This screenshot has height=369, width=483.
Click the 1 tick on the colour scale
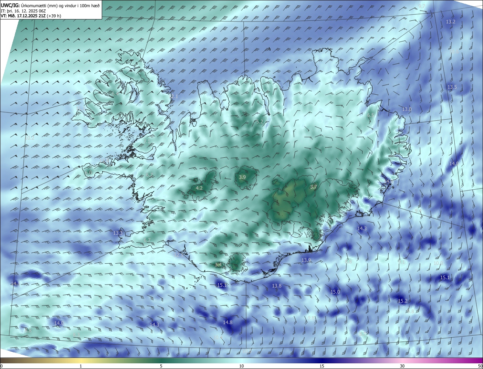click(x=81, y=366)
